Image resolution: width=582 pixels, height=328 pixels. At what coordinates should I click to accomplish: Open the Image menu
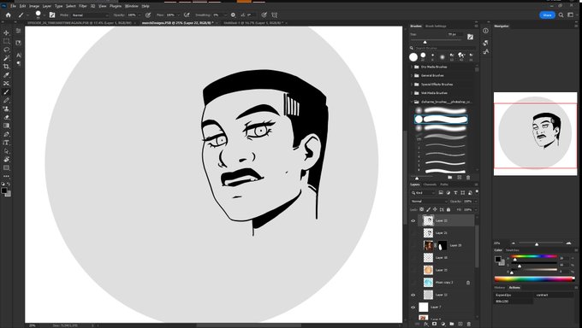tap(34, 6)
